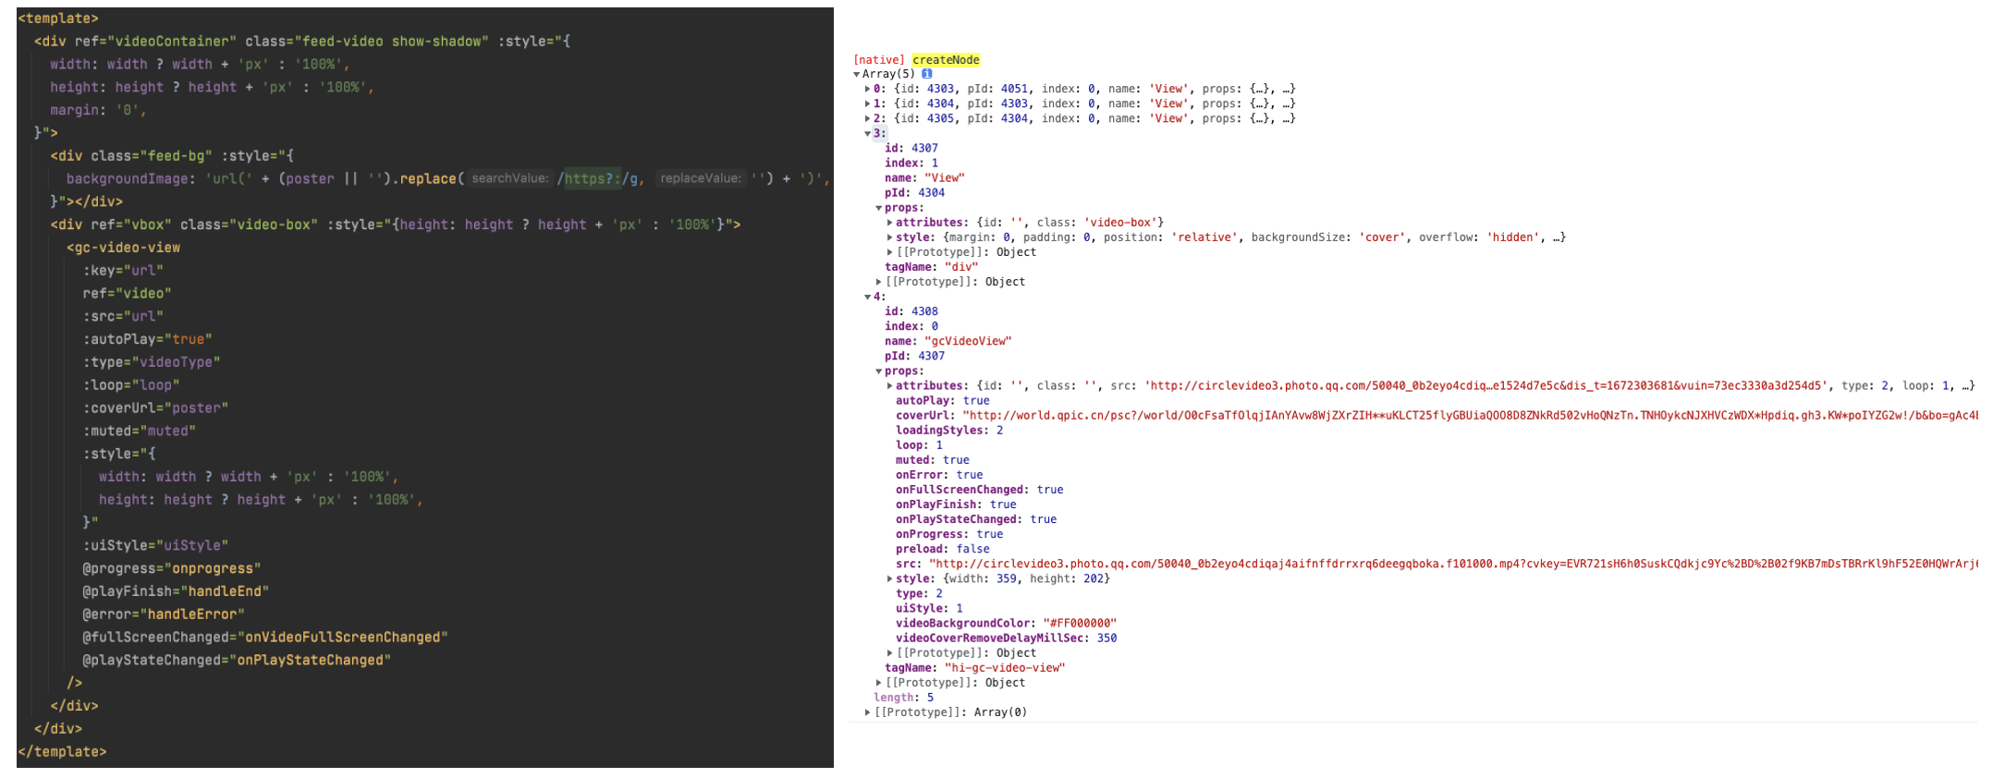Viewport: 1993px width, 778px height.
Task: Click autoPlay: true in console props
Action: click(942, 401)
